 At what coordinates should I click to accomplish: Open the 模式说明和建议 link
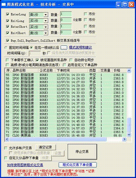(x=81, y=47)
